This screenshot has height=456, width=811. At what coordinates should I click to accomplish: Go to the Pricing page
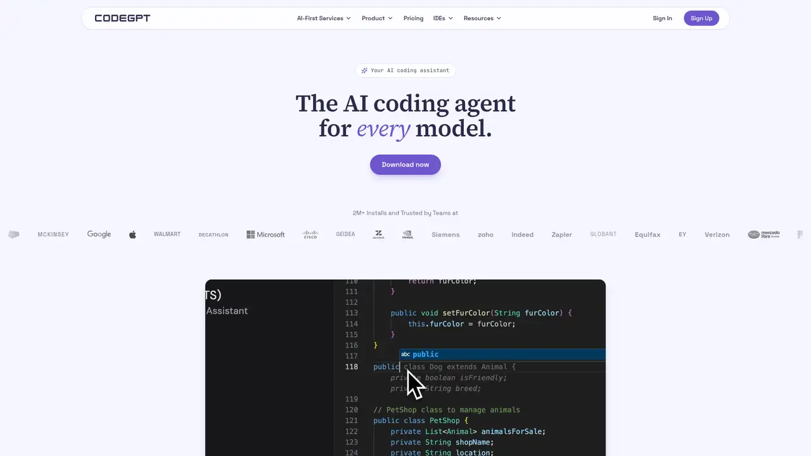pyautogui.click(x=413, y=18)
